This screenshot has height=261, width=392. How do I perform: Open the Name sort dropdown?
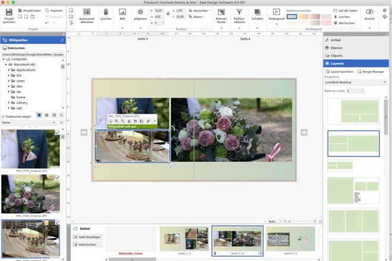[29, 123]
